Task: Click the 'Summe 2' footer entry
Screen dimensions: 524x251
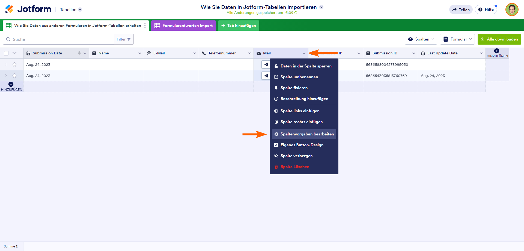Action: pos(11,246)
